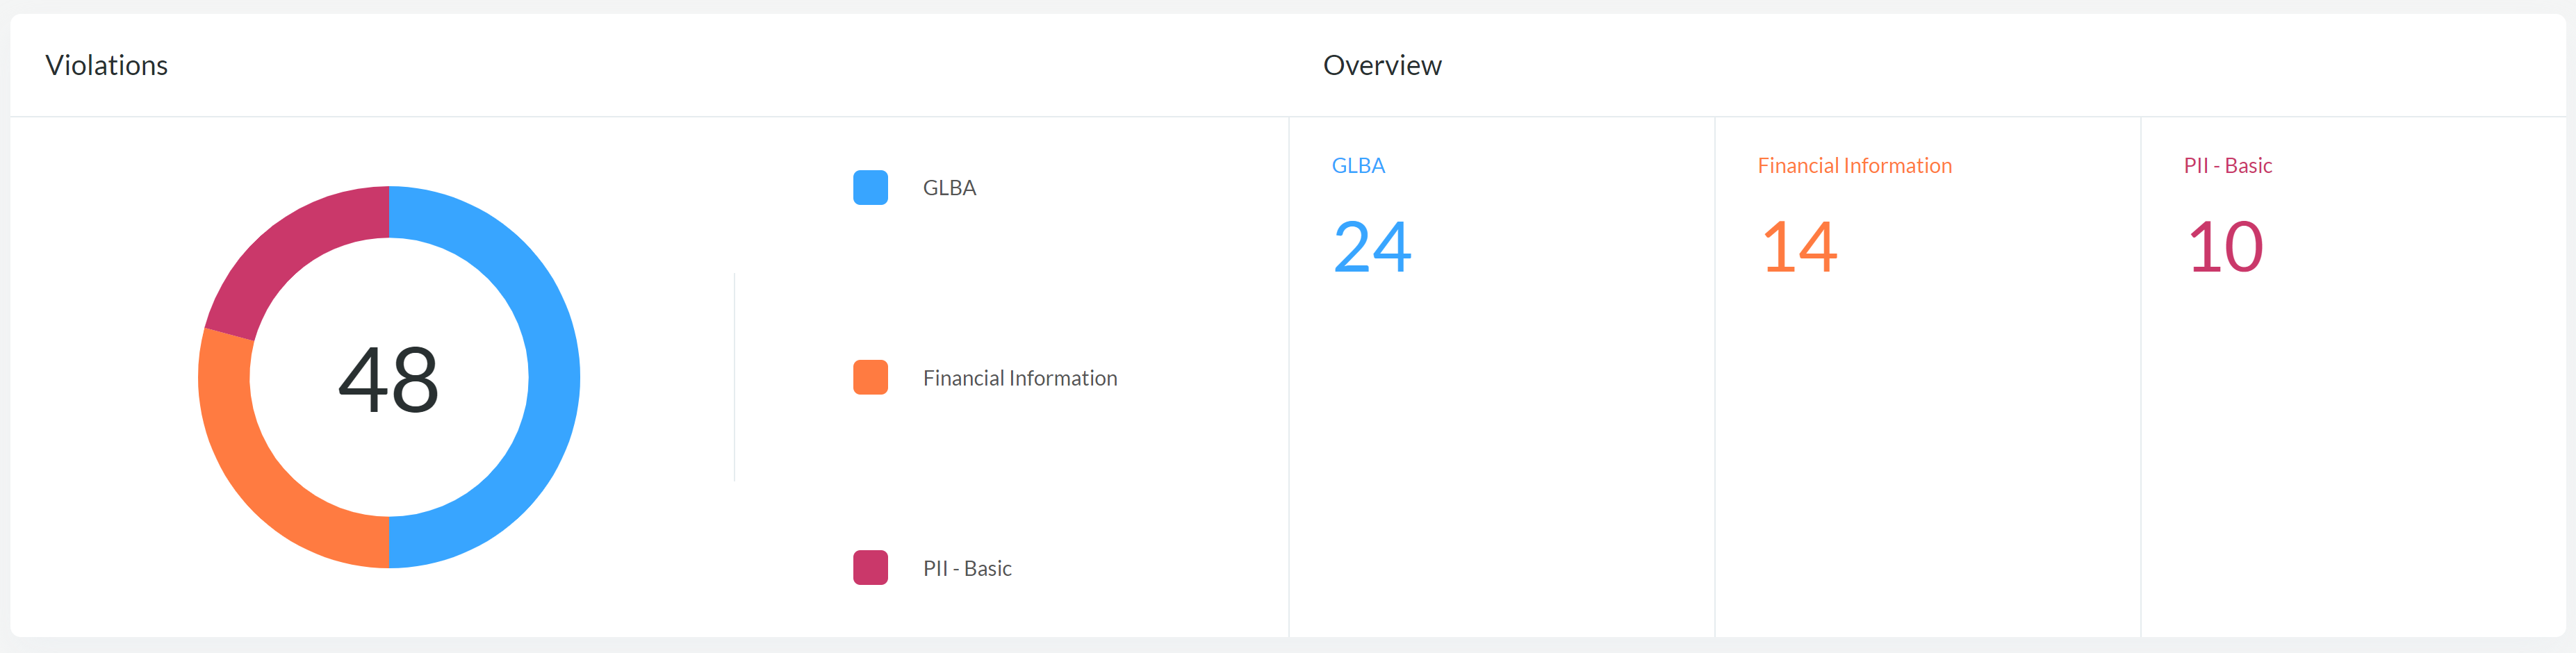The image size is (2576, 653).
Task: Click the PII - Basic count of 10
Action: pyautogui.click(x=2225, y=247)
